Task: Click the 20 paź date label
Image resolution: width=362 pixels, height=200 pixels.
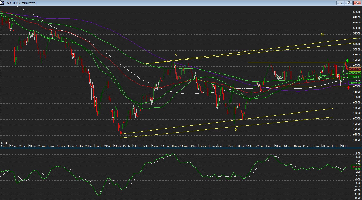Action: click(x=326, y=146)
